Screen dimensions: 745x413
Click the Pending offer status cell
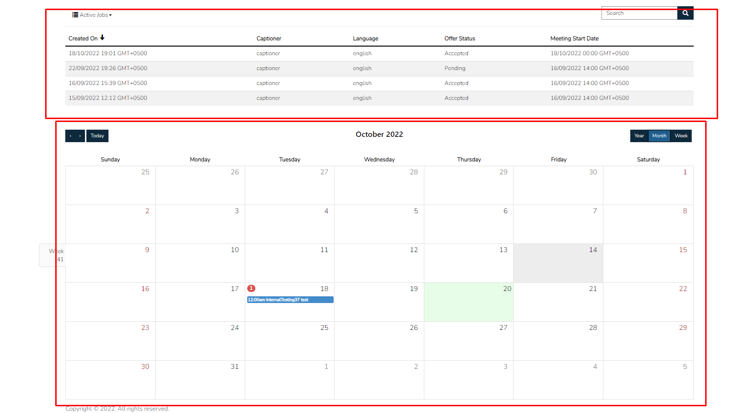coord(455,68)
